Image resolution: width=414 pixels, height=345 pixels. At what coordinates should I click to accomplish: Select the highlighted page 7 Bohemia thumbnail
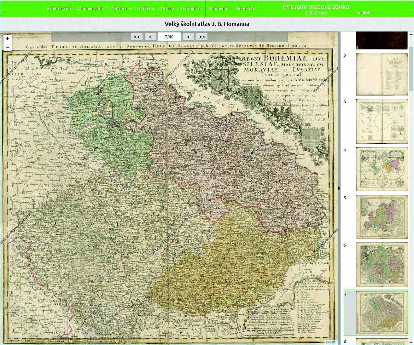(x=382, y=313)
